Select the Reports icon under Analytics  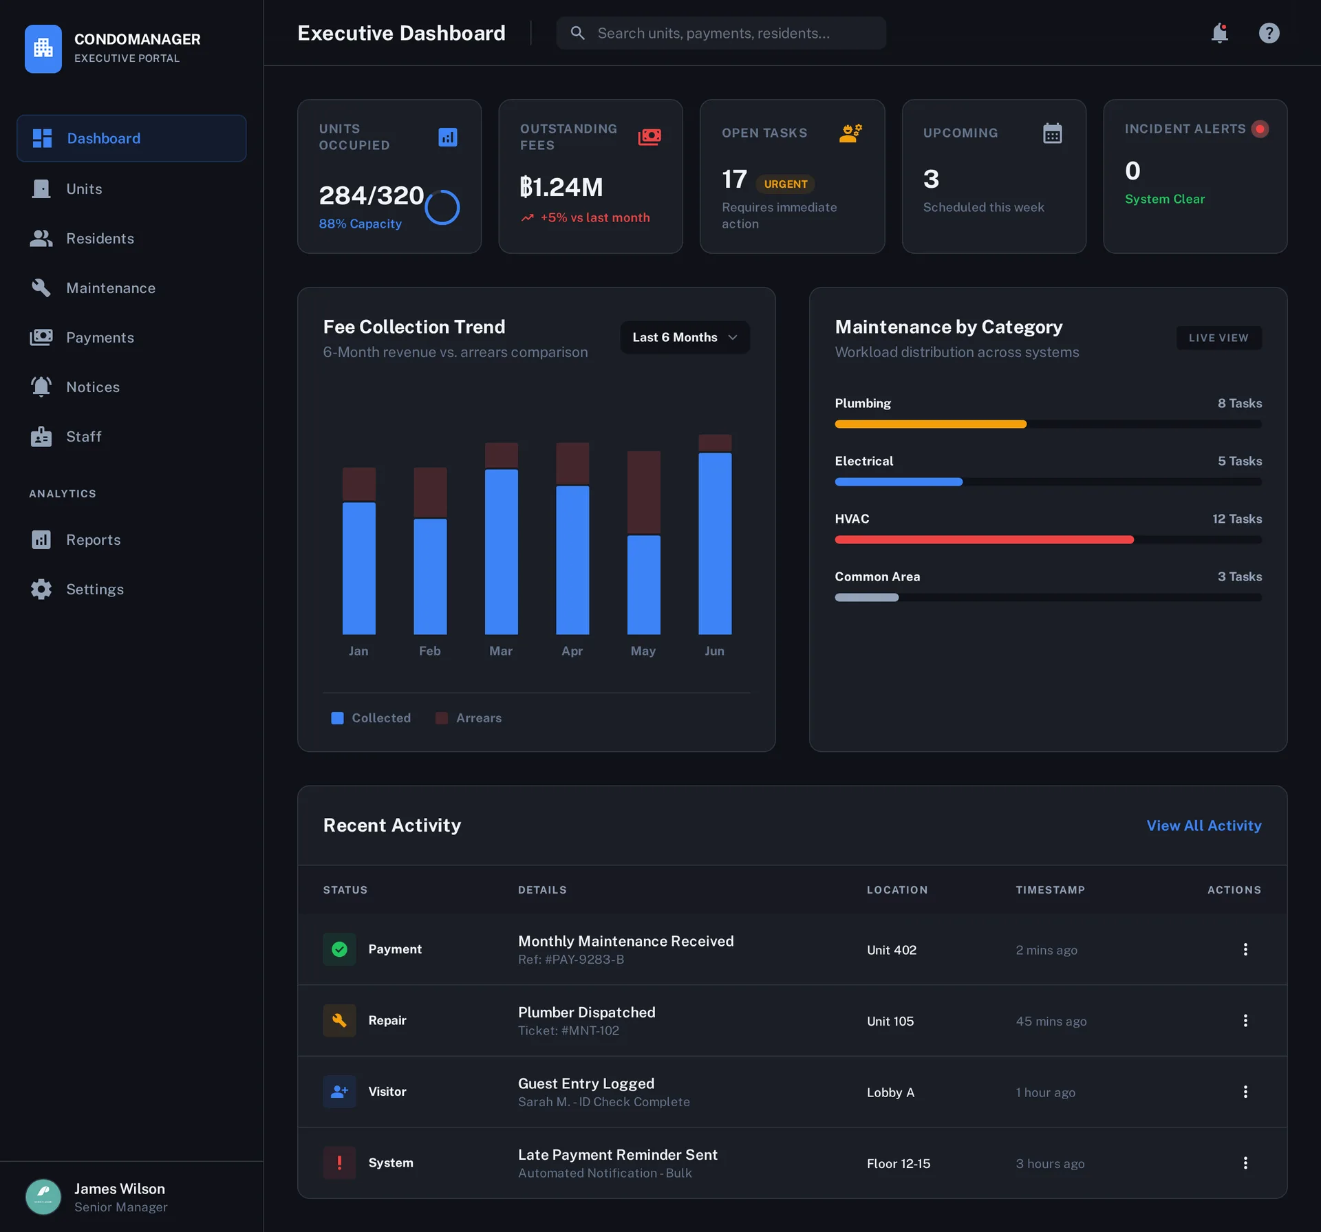pos(41,539)
